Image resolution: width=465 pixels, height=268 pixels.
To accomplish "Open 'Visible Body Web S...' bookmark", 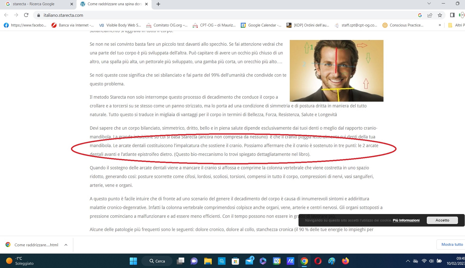I will click(x=120, y=25).
